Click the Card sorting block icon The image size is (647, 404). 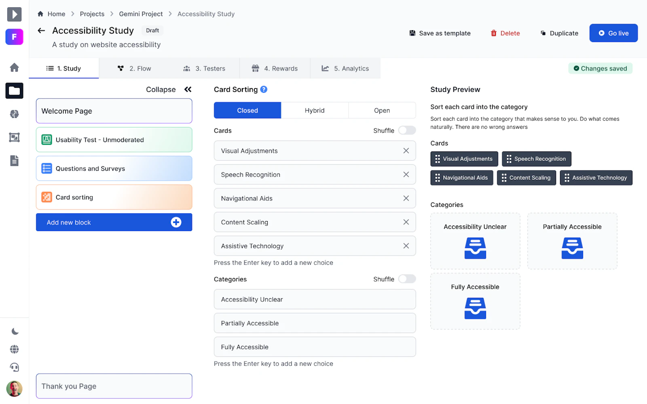click(47, 197)
